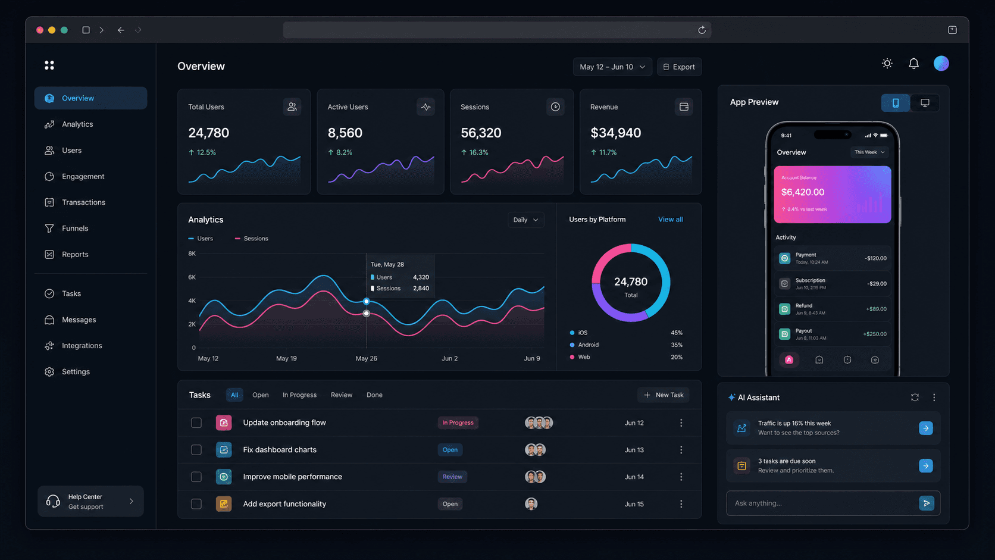The image size is (995, 560).
Task: Open notifications bell
Action: [914, 64]
